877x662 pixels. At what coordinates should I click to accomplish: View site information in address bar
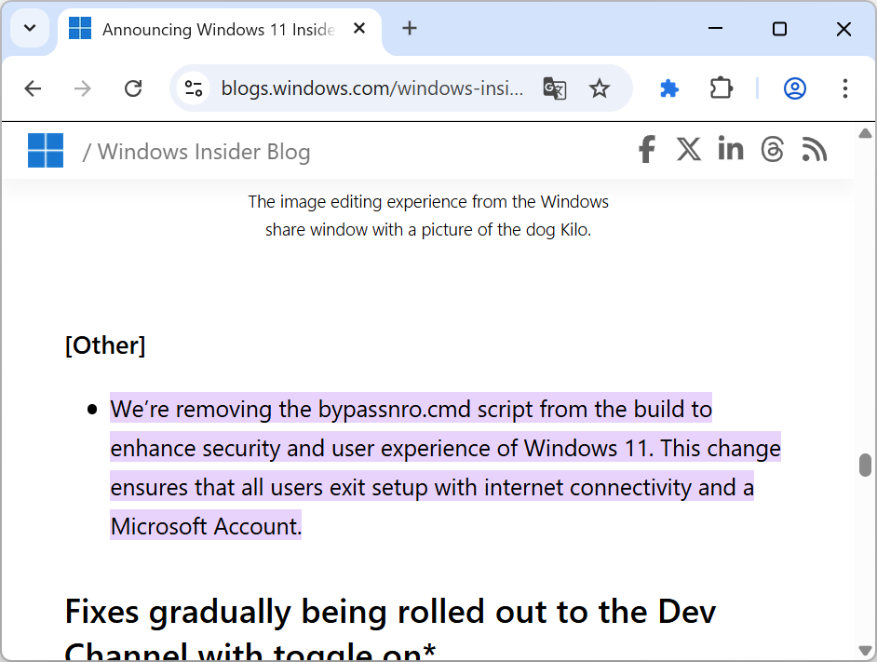(x=194, y=88)
